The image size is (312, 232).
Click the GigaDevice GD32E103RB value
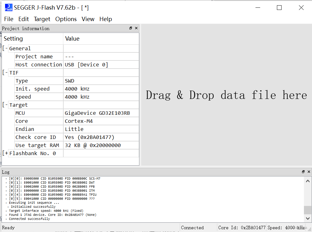point(101,113)
